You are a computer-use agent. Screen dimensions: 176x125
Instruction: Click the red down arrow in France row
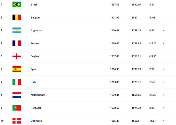pos(164,44)
